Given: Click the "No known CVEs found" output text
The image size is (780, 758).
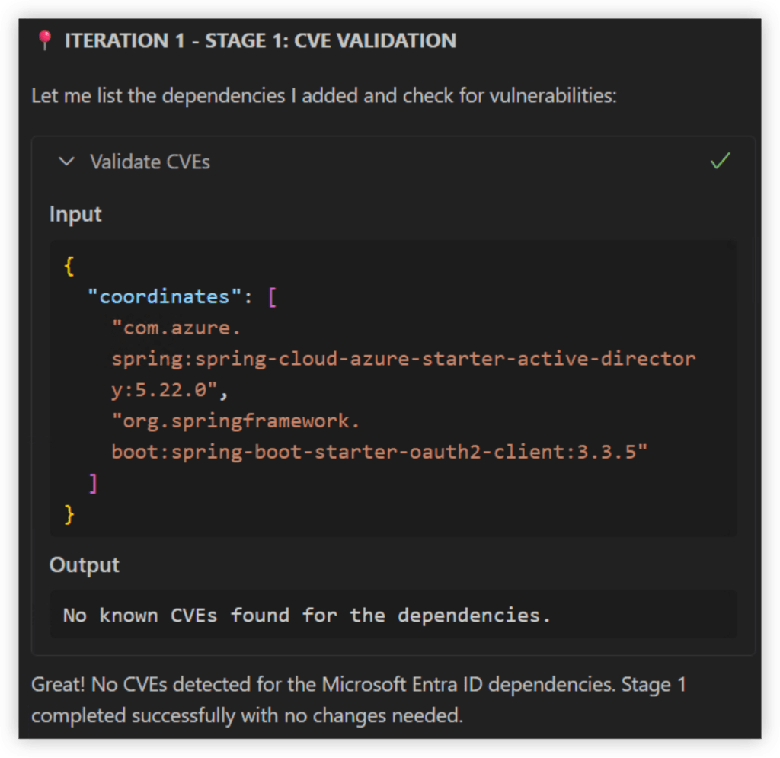Looking at the screenshot, I should pyautogui.click(x=306, y=615).
